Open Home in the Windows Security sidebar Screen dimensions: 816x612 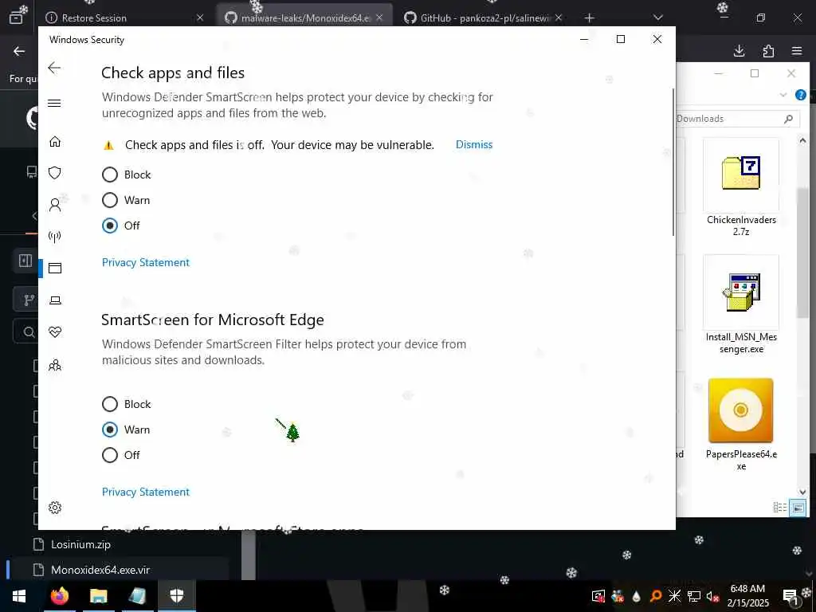(x=55, y=142)
